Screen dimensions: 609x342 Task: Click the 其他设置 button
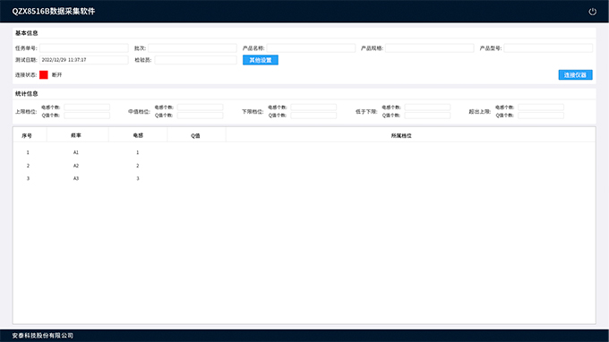point(261,60)
